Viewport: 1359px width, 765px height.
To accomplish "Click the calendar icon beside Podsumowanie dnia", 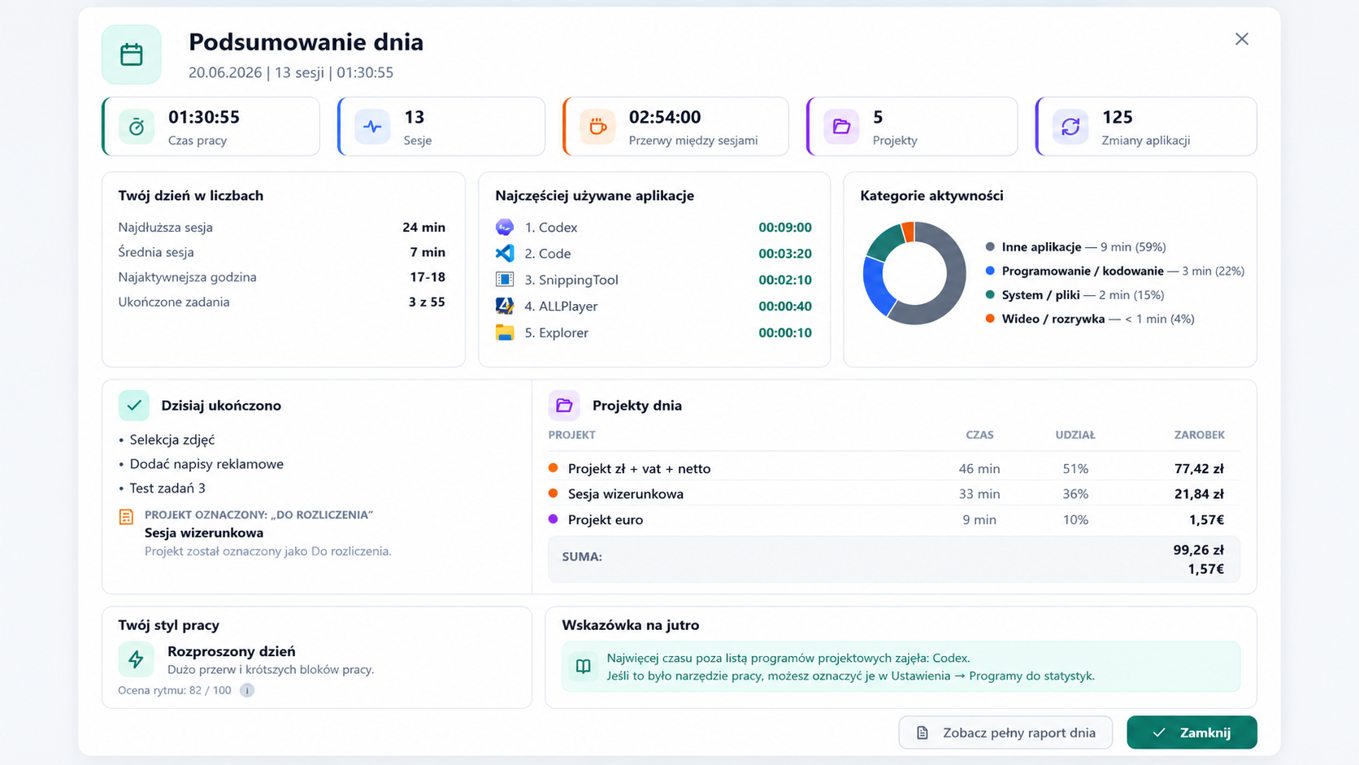I will pyautogui.click(x=132, y=54).
